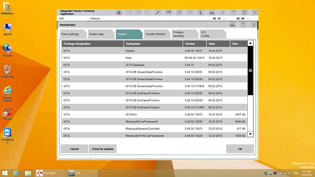Image resolution: width=315 pixels, height=177 pixels.
Task: Click the back arrow in ISTA toolbar
Action: [x=129, y=13]
